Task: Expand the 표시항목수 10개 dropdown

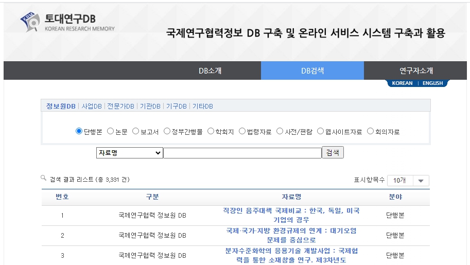Action: pos(408,181)
